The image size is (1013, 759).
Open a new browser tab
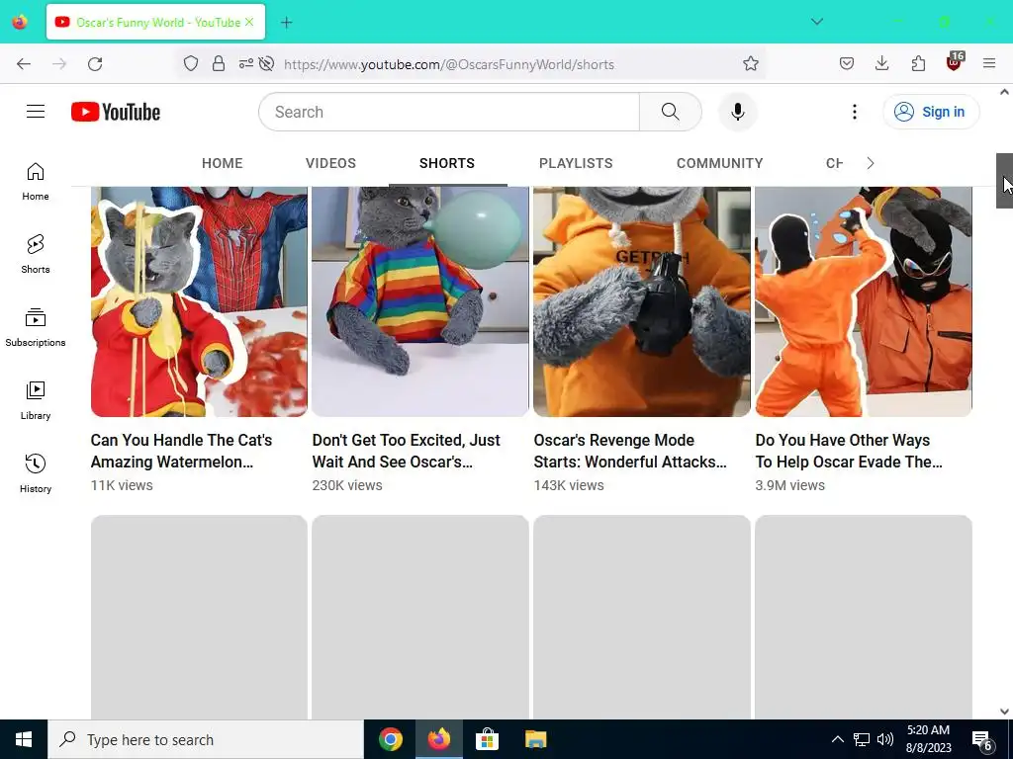(286, 23)
